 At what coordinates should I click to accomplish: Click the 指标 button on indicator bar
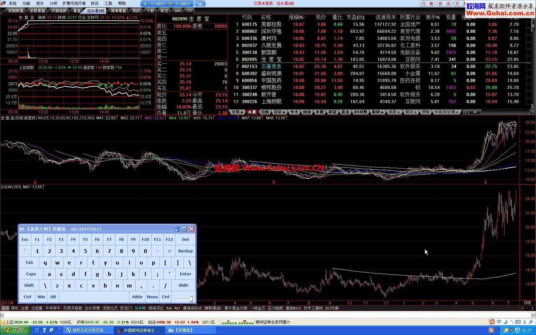tap(5, 308)
